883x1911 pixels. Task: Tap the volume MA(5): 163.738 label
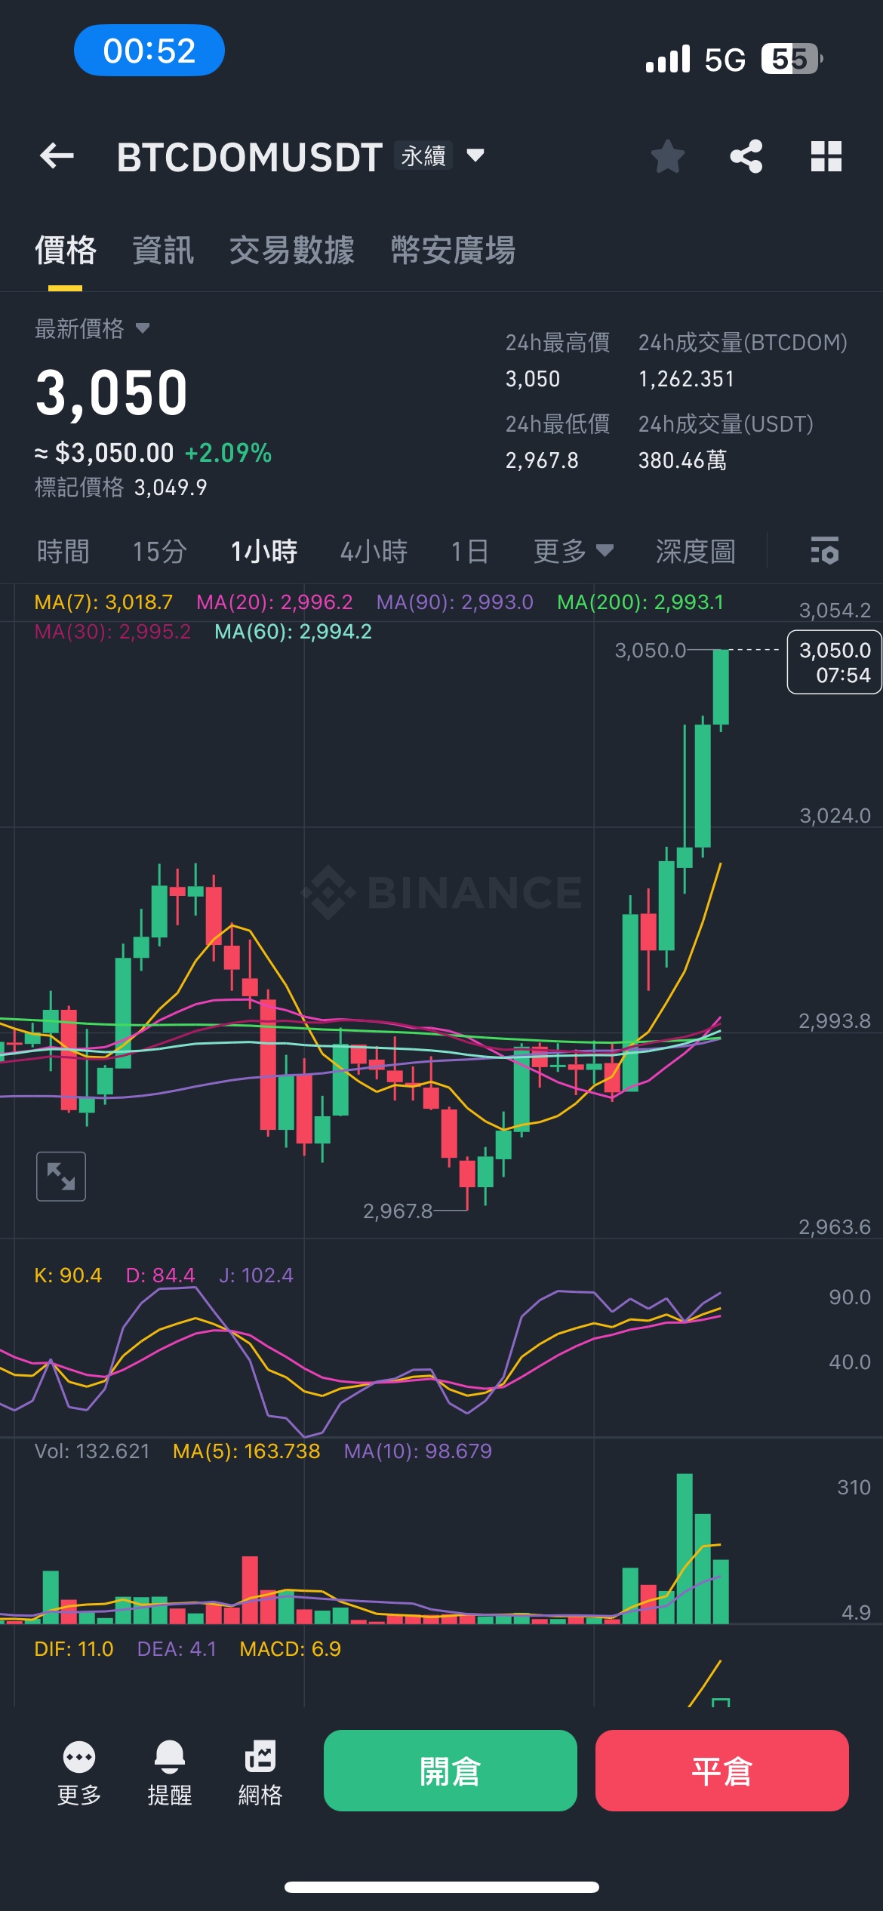pyautogui.click(x=247, y=1451)
